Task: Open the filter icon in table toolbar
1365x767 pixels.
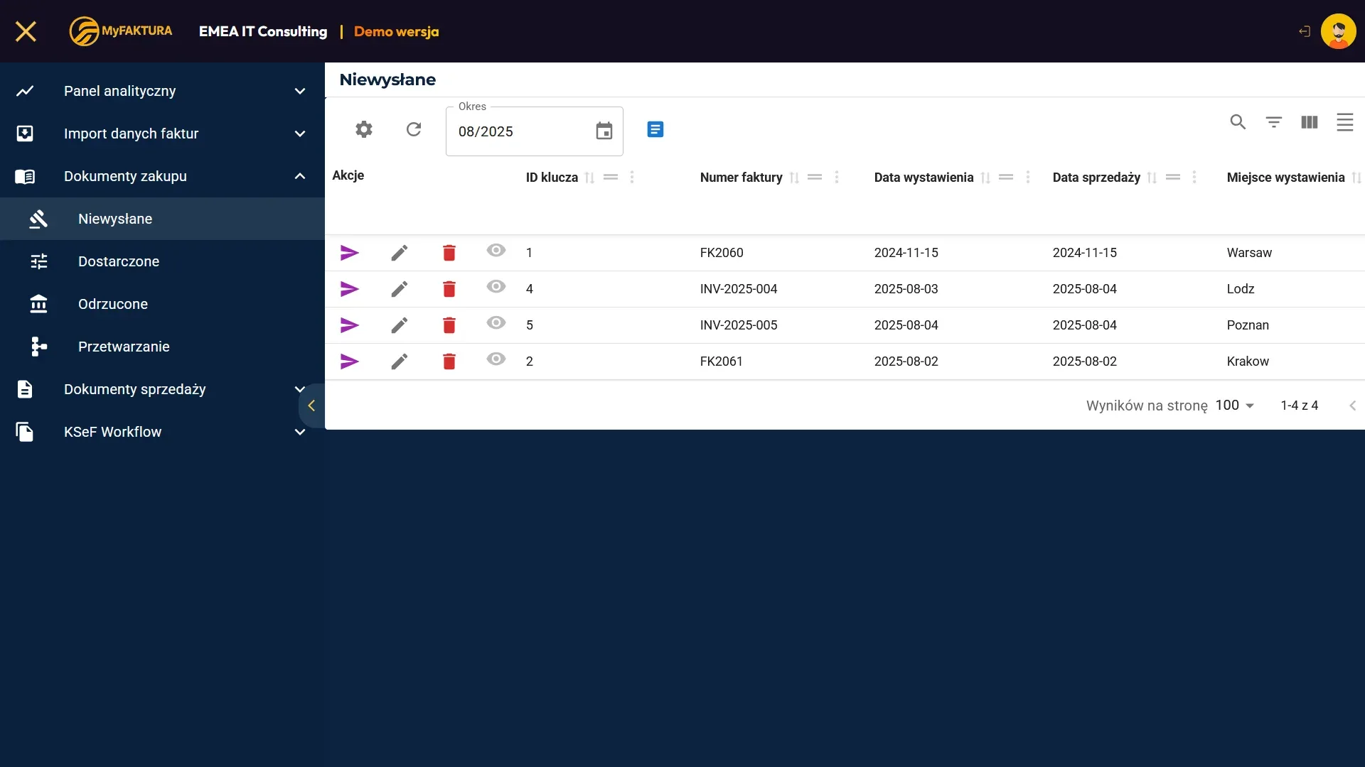Action: point(1273,122)
